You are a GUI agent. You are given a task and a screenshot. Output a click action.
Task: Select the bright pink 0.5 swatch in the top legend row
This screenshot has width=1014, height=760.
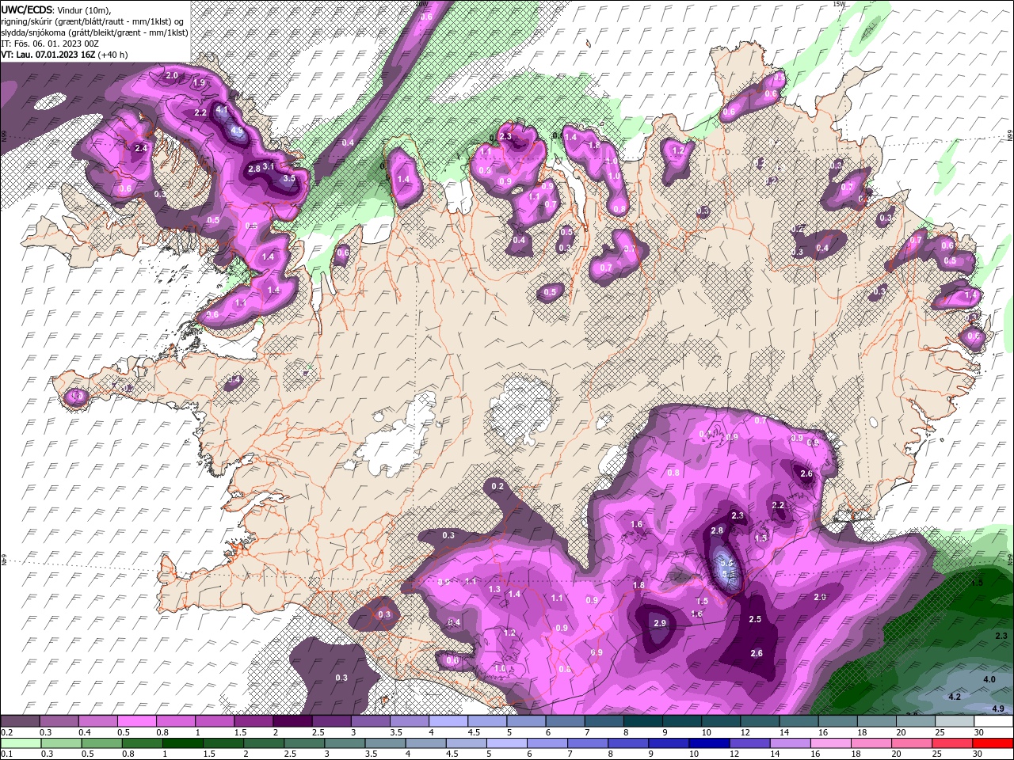[x=136, y=721]
